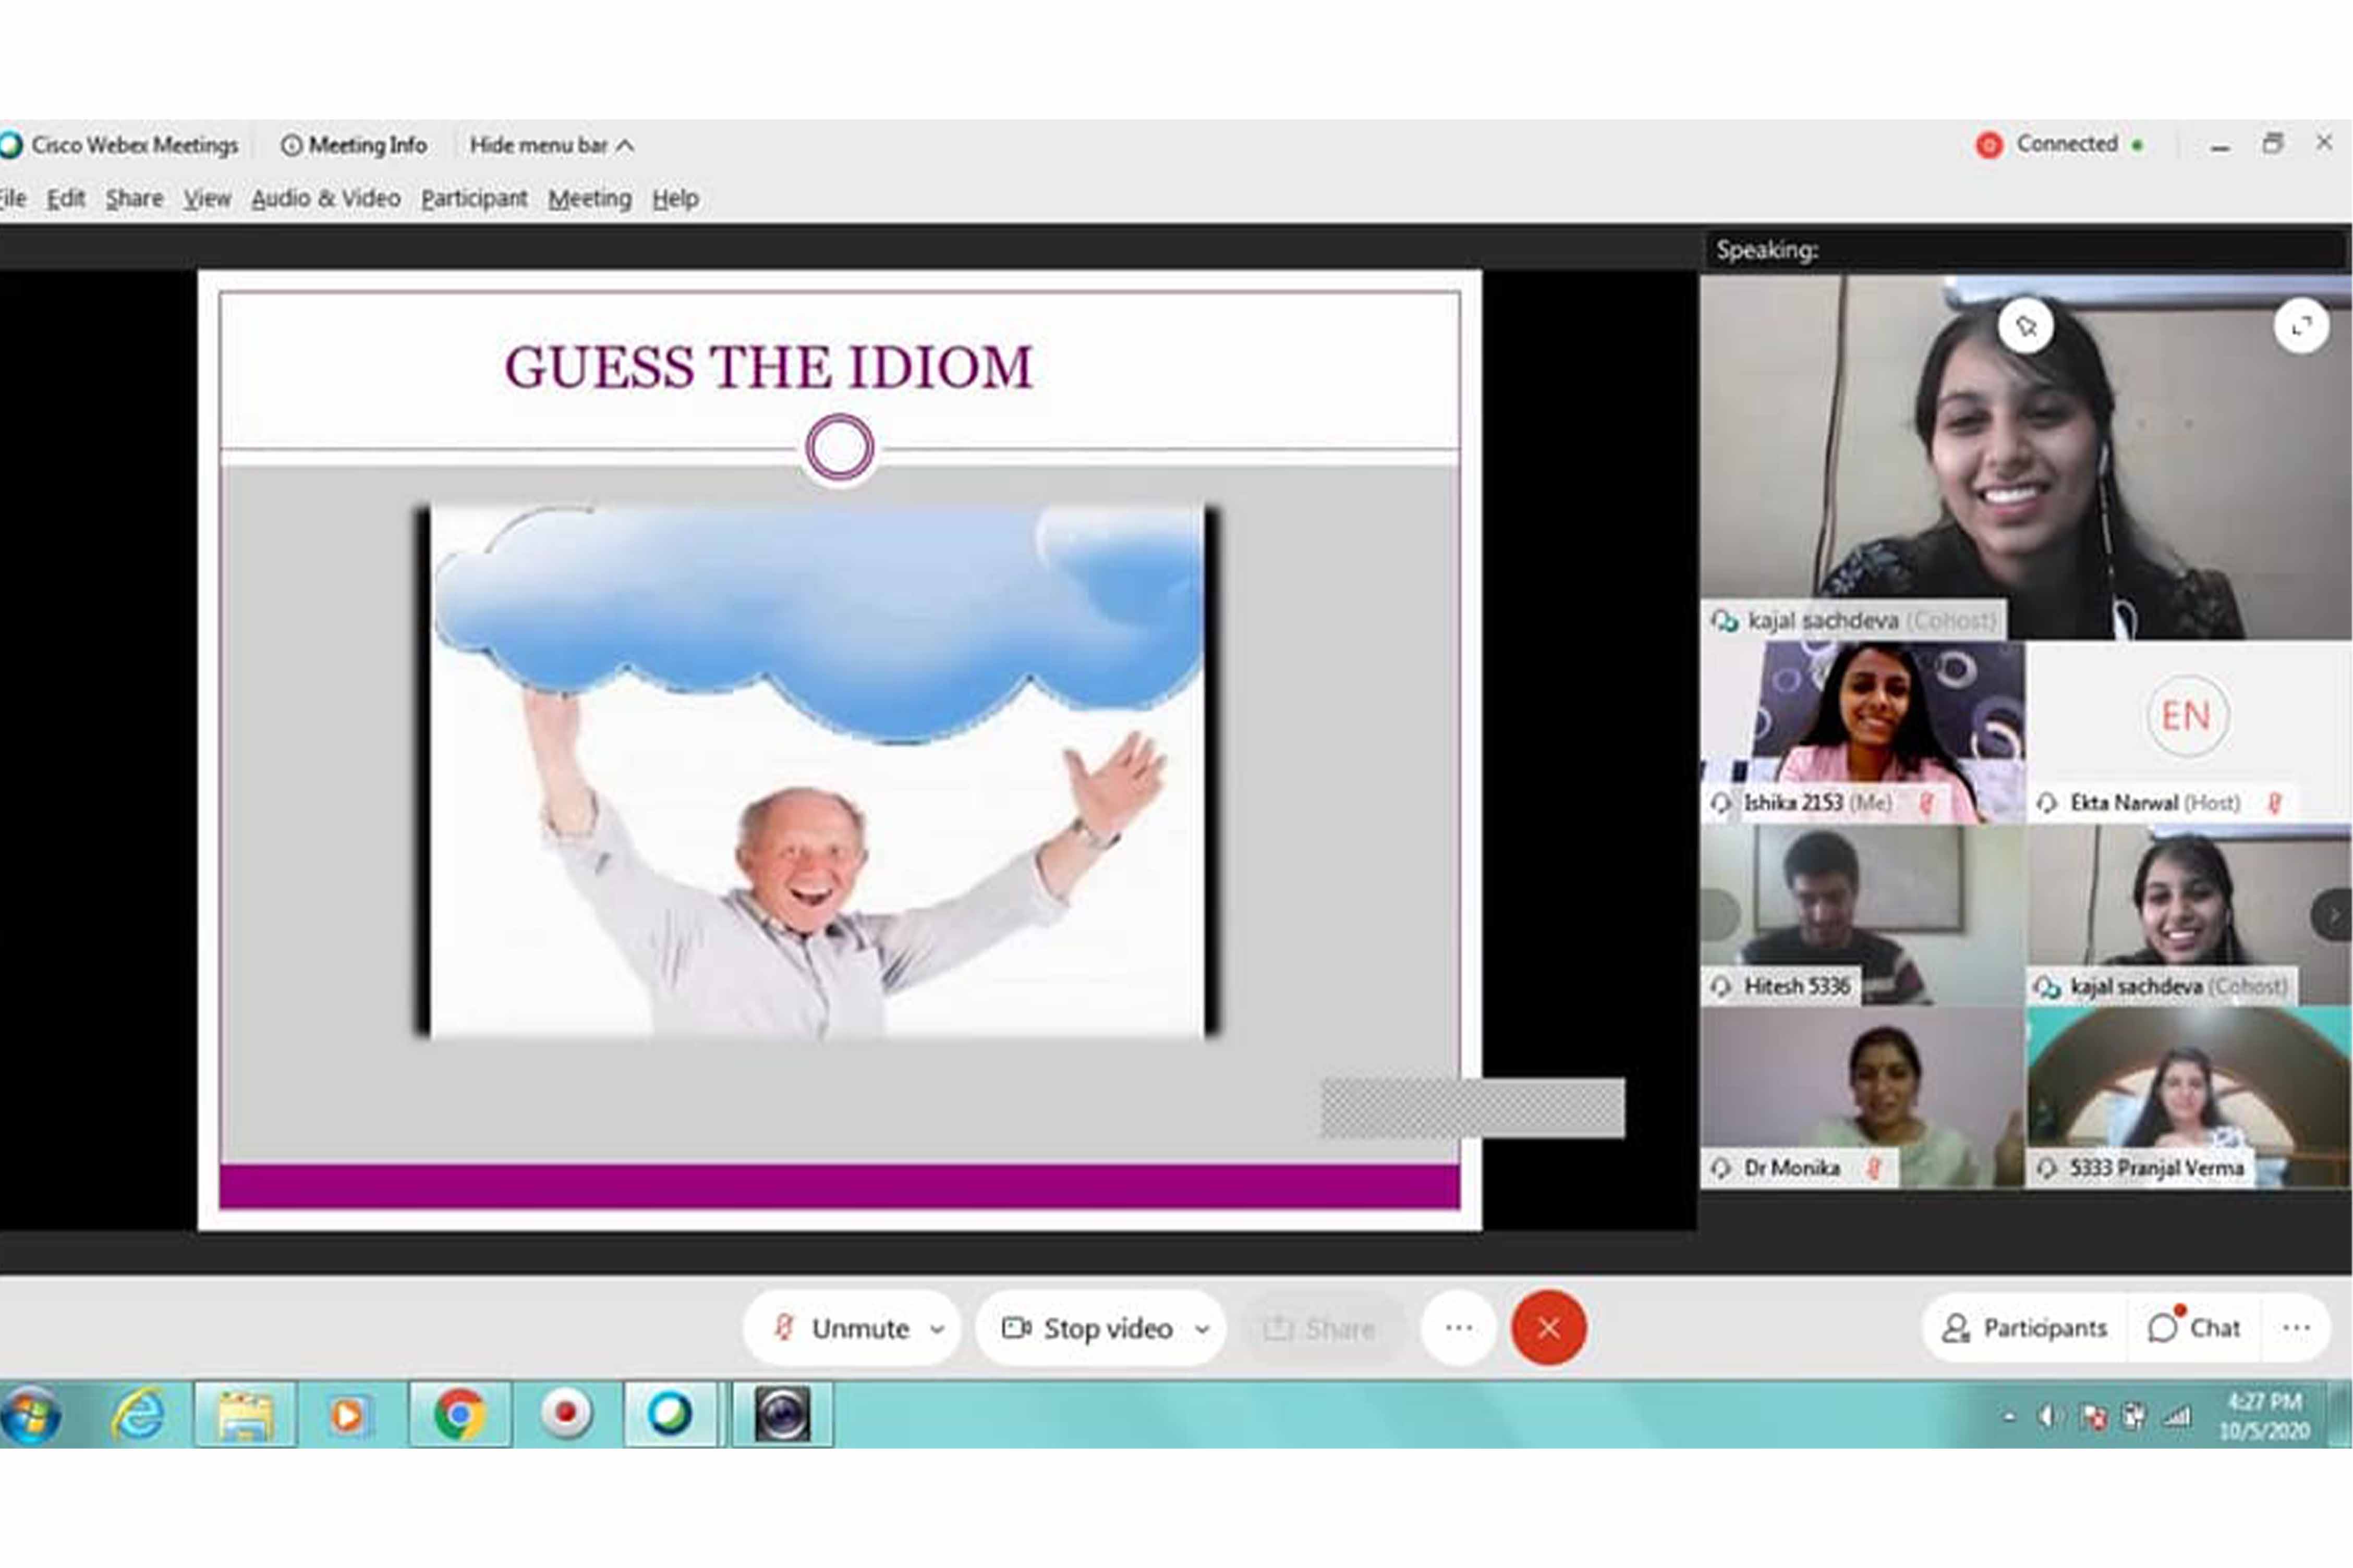Image resolution: width=2353 pixels, height=1568 pixels.
Task: Open the Chat panel
Action: pos(2195,1328)
